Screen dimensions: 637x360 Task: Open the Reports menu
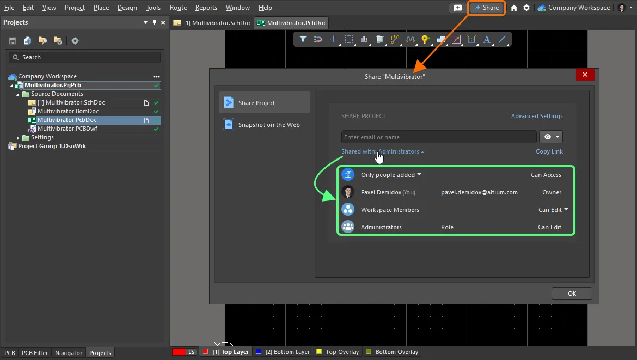click(x=206, y=8)
